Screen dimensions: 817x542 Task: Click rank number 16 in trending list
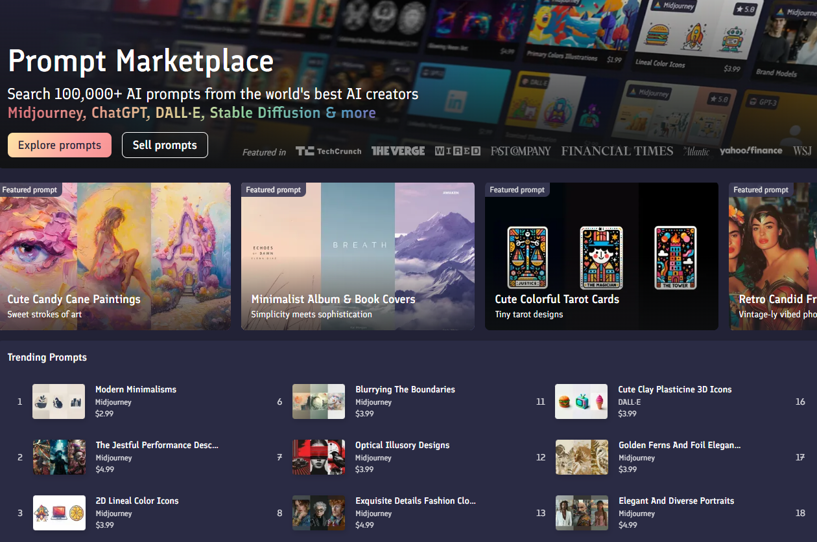[800, 401]
